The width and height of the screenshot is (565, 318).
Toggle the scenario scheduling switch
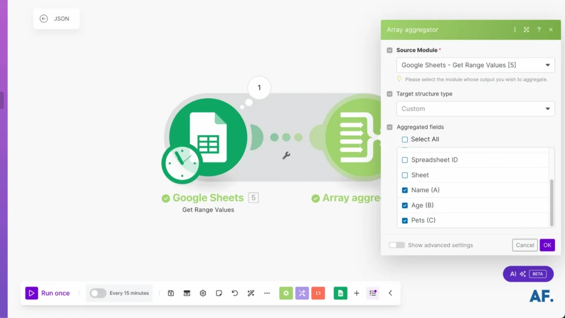pos(98,293)
